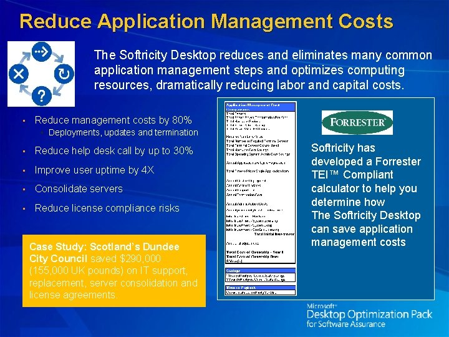
Task: Click 'Total Cost of Ownership - Year 1' row
Action: pyautogui.click(x=254, y=252)
